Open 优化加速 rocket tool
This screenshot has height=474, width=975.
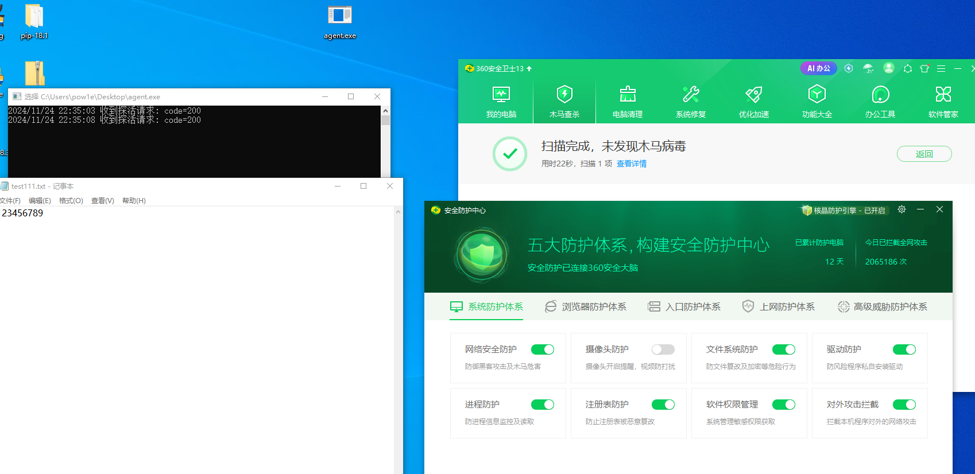pyautogui.click(x=754, y=102)
